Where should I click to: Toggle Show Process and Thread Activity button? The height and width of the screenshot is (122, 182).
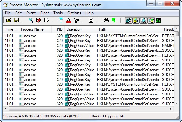(151, 20)
